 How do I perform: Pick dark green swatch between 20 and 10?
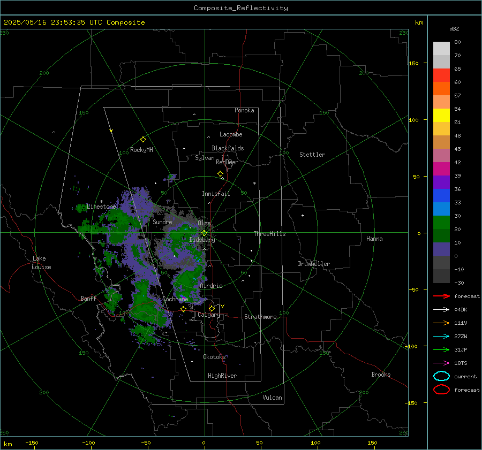[x=441, y=235]
